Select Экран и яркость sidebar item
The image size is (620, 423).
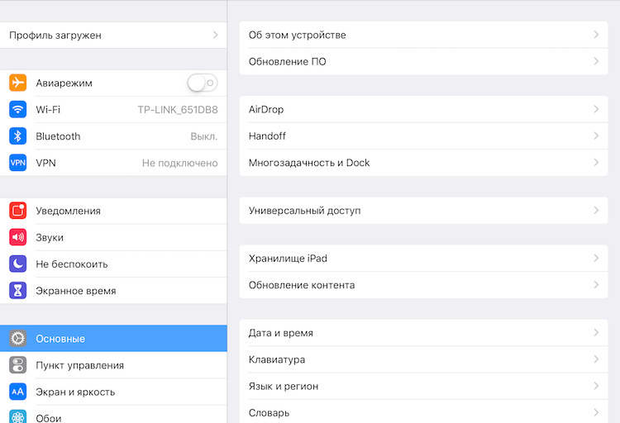point(113,392)
